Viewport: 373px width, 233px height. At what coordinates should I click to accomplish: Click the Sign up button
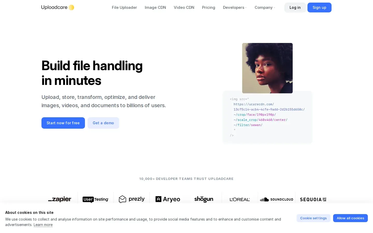click(319, 8)
